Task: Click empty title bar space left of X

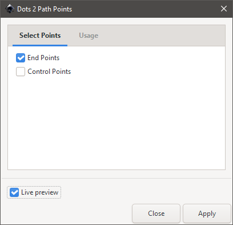Action: (x=144, y=9)
